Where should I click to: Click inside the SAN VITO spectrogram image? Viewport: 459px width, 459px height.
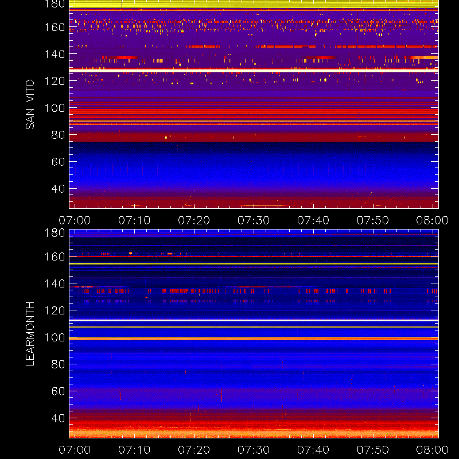click(x=254, y=104)
